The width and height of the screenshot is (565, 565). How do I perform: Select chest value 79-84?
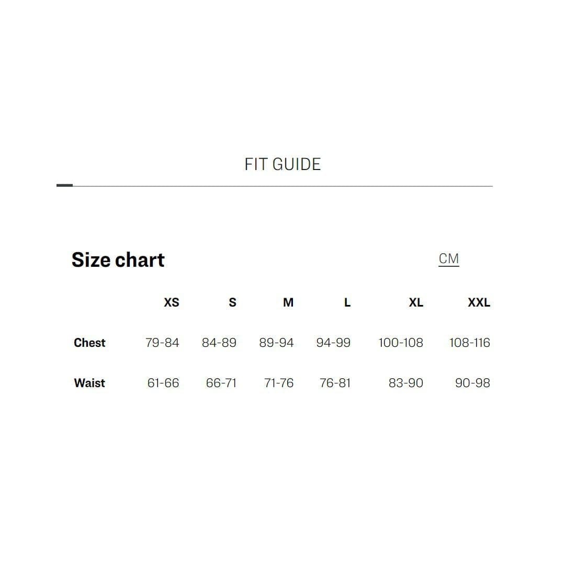(162, 343)
